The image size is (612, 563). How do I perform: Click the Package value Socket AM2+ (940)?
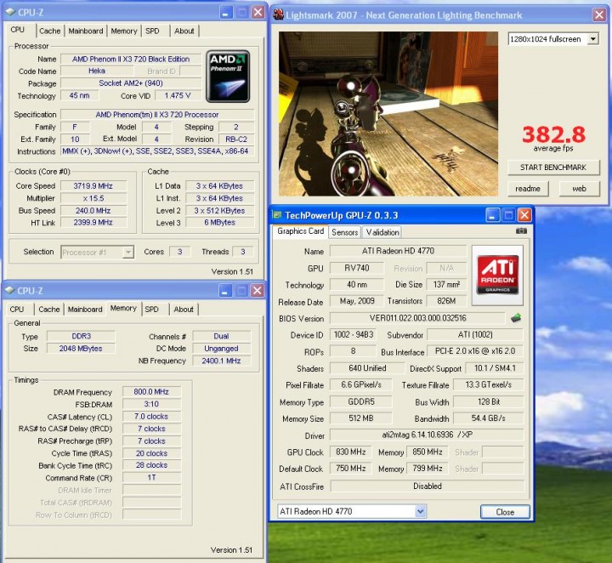[131, 83]
